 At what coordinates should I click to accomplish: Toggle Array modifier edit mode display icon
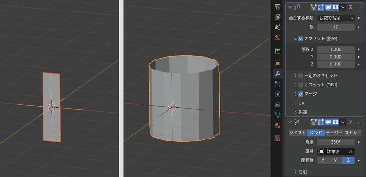pos(321,7)
